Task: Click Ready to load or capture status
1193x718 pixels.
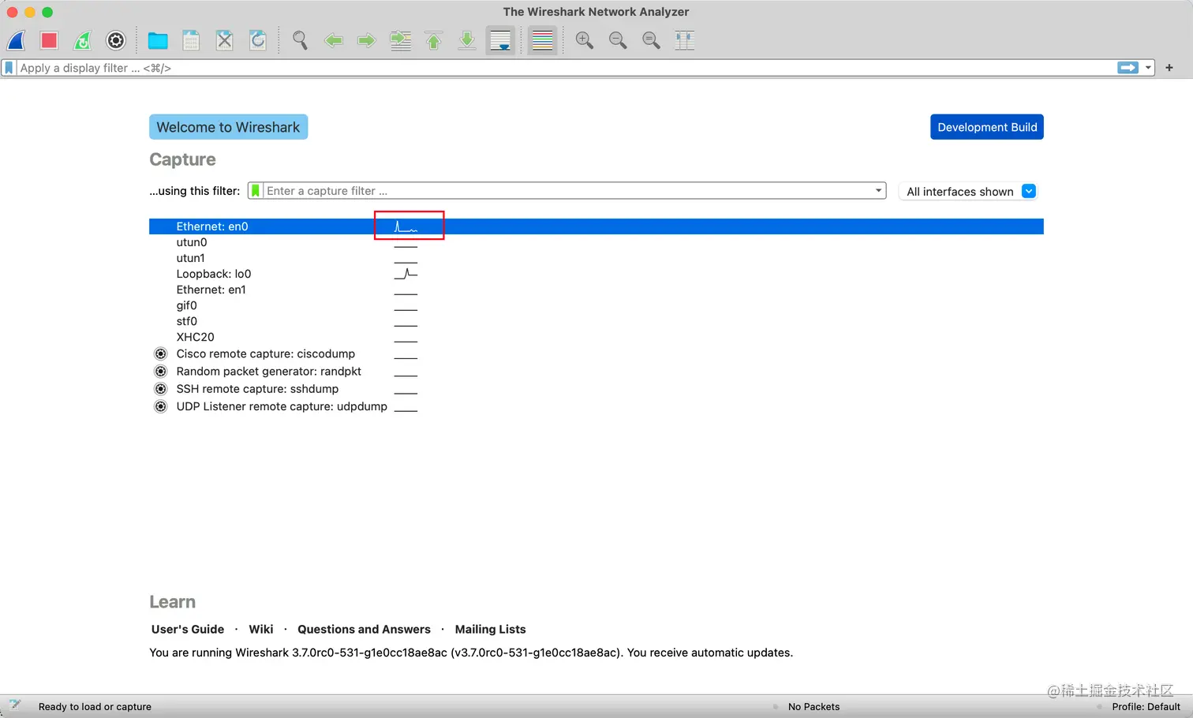Action: 95,706
